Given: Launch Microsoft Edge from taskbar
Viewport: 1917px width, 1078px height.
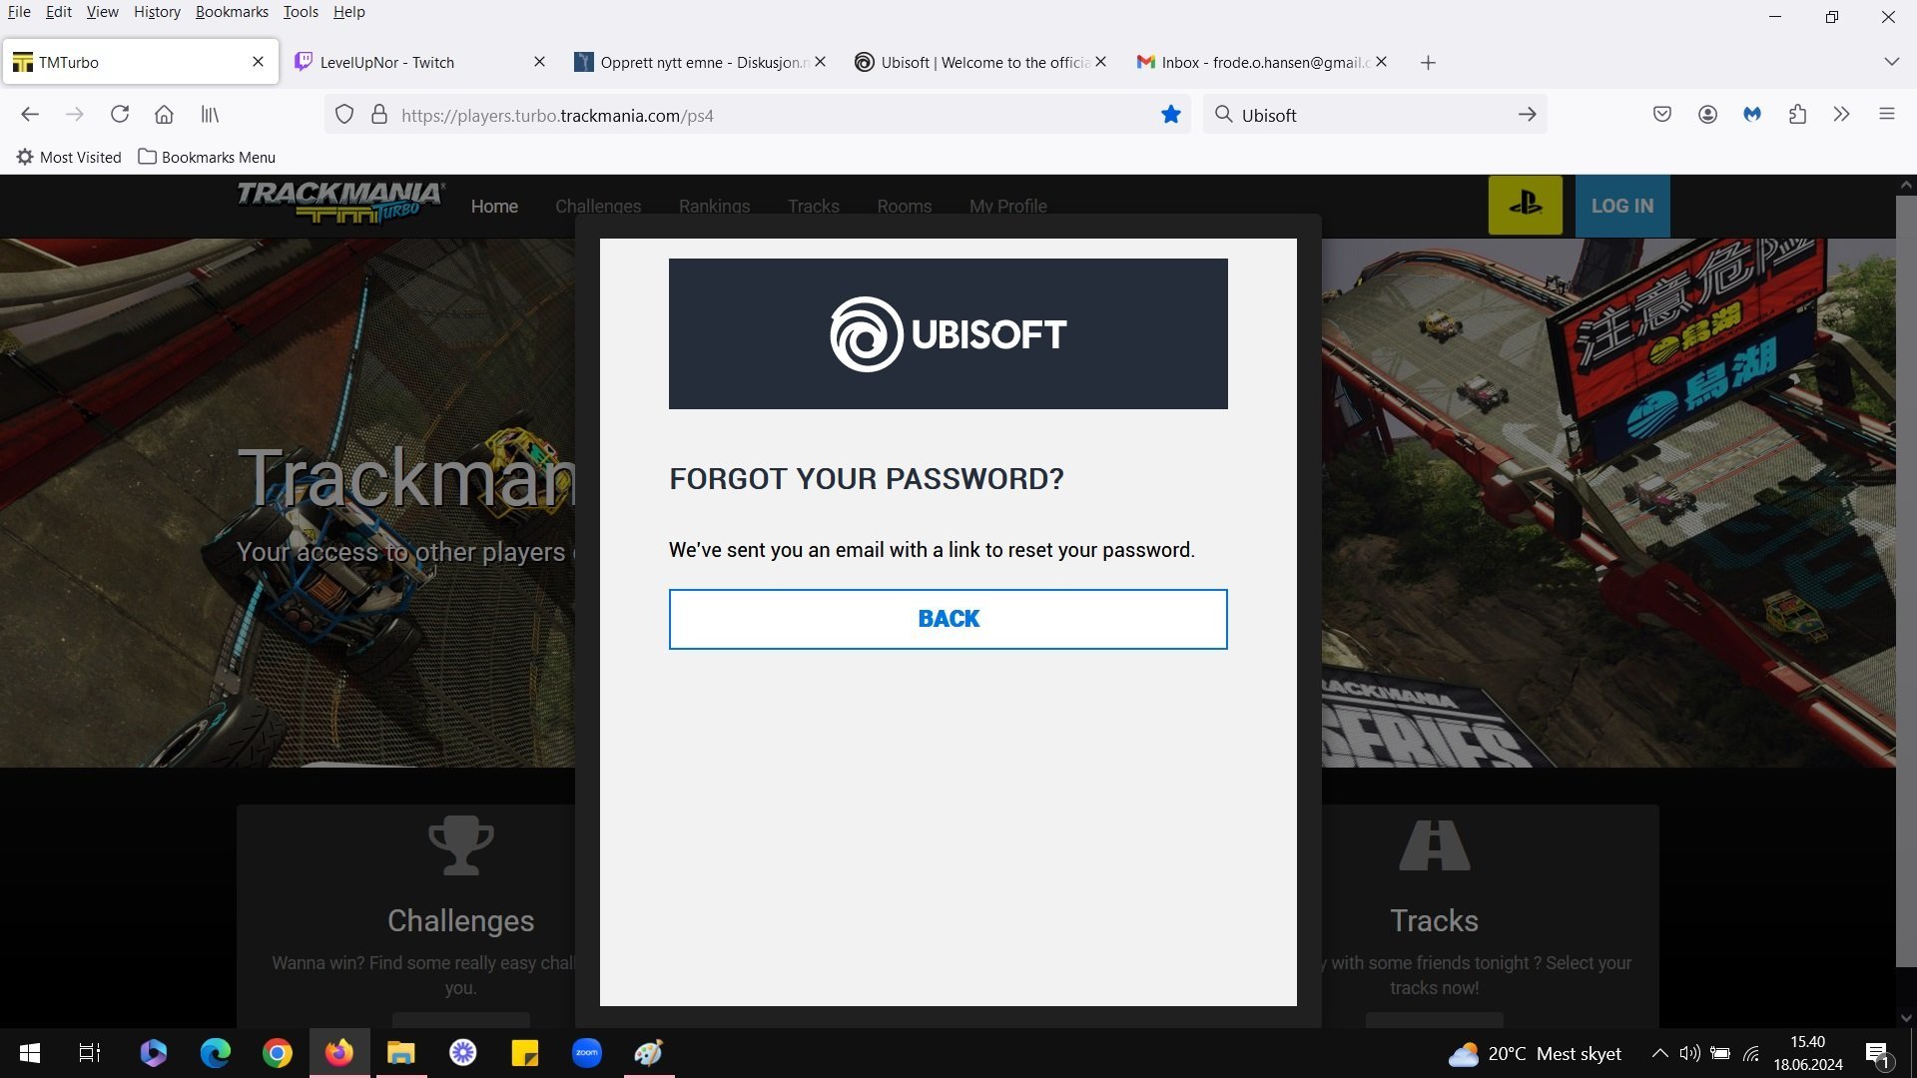Looking at the screenshot, I should pos(216,1053).
